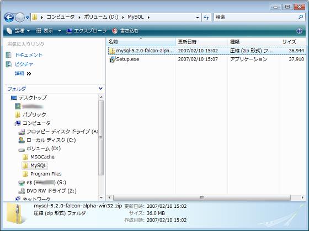
Task: Click the 作成日時 value in details pane
Action: tap(167, 220)
